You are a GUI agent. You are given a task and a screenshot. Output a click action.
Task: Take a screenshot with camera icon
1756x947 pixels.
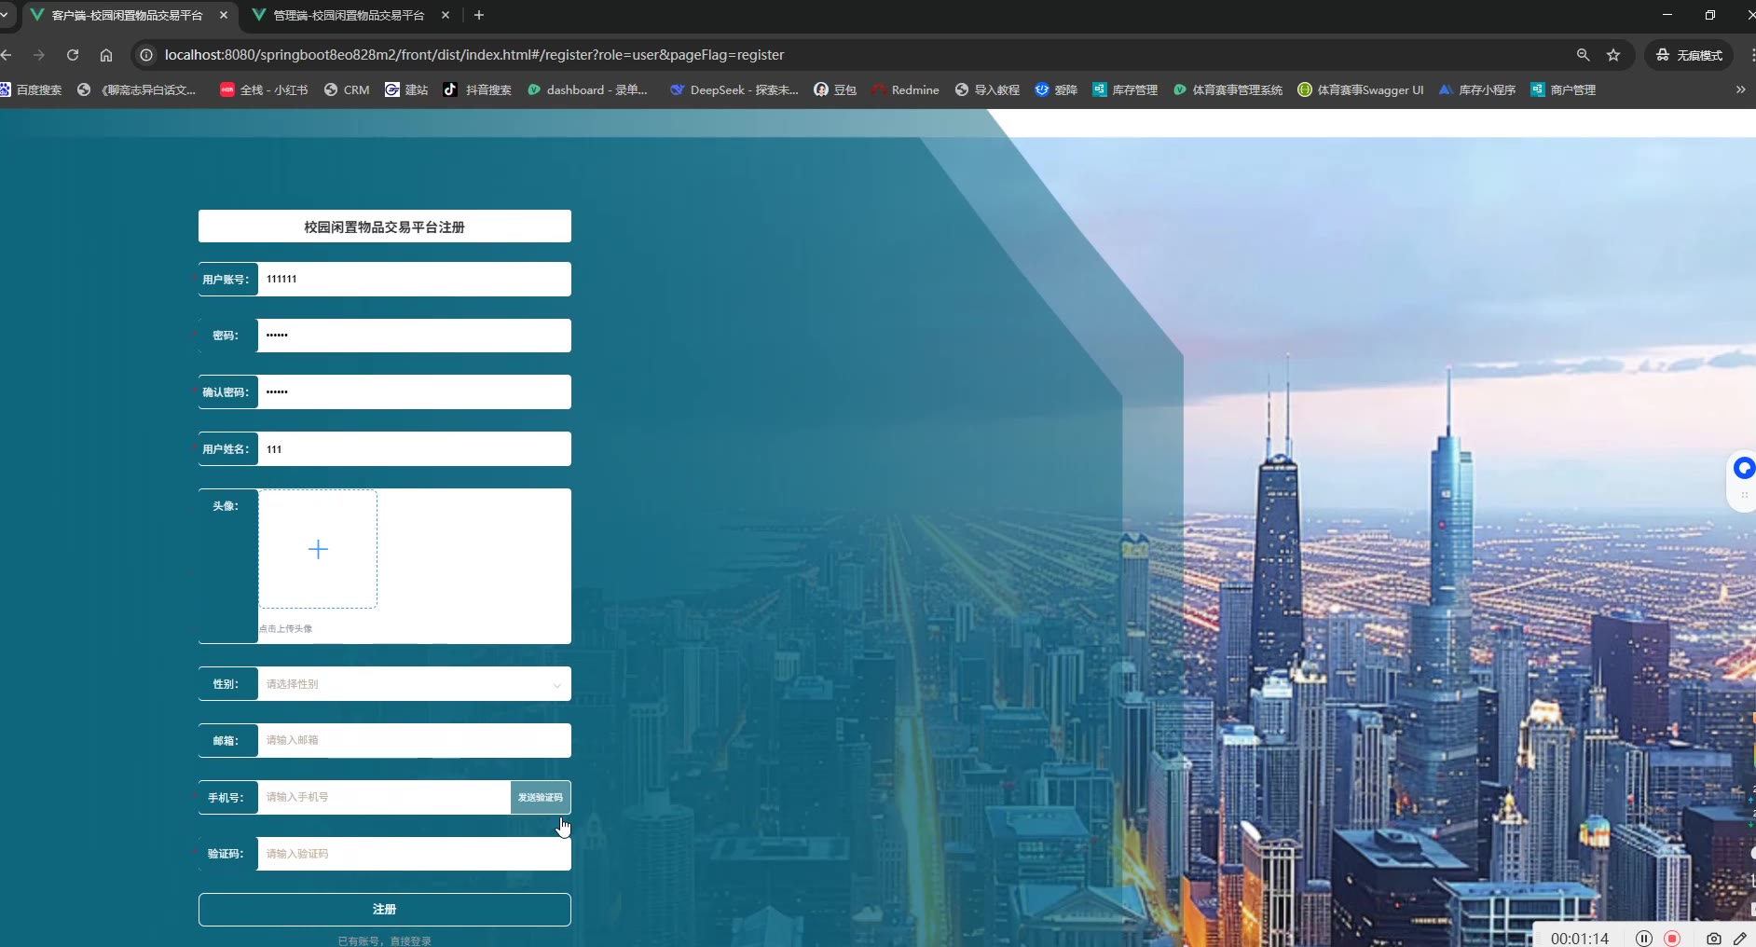tap(1713, 939)
